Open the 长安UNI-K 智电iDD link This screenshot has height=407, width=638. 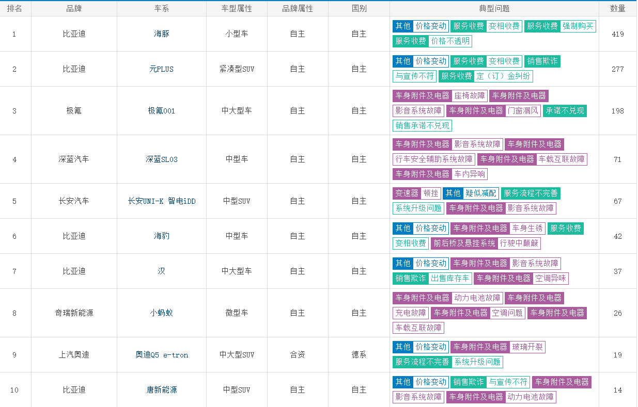[162, 201]
